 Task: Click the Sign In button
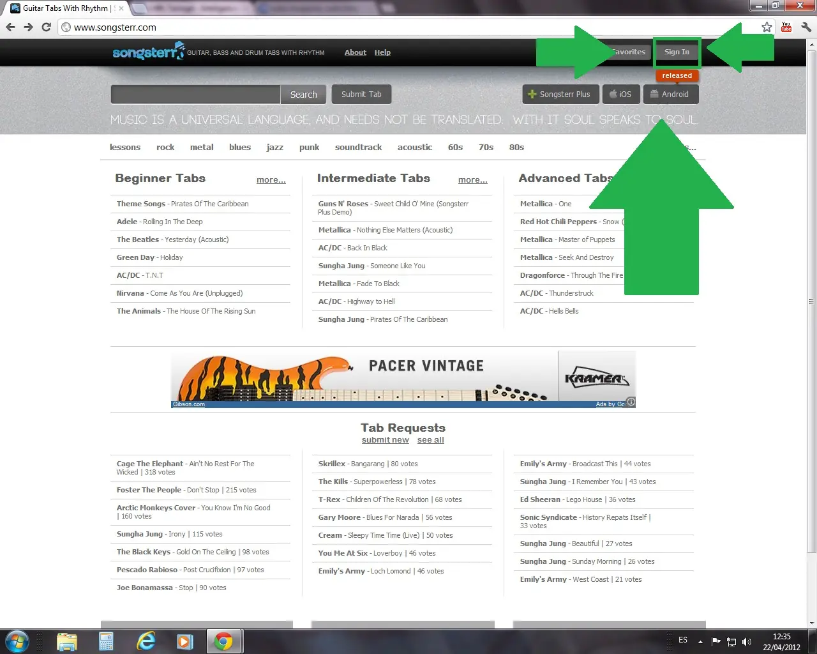677,52
